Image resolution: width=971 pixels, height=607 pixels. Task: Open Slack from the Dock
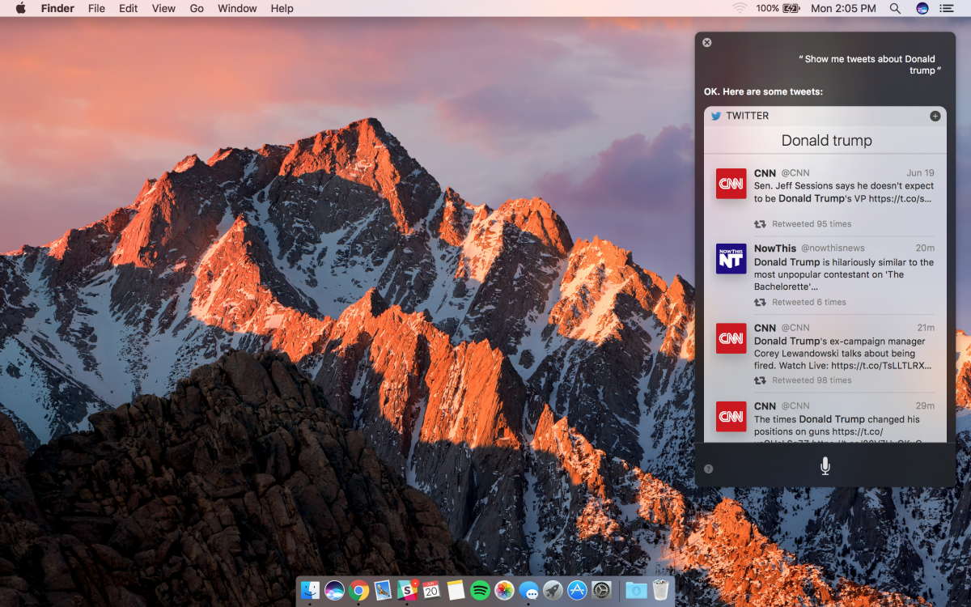[406, 589]
